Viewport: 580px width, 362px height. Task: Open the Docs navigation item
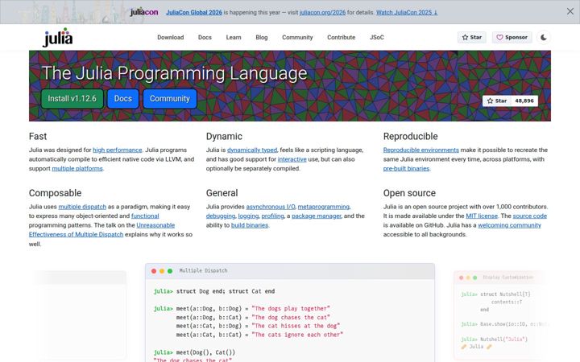tap(205, 37)
